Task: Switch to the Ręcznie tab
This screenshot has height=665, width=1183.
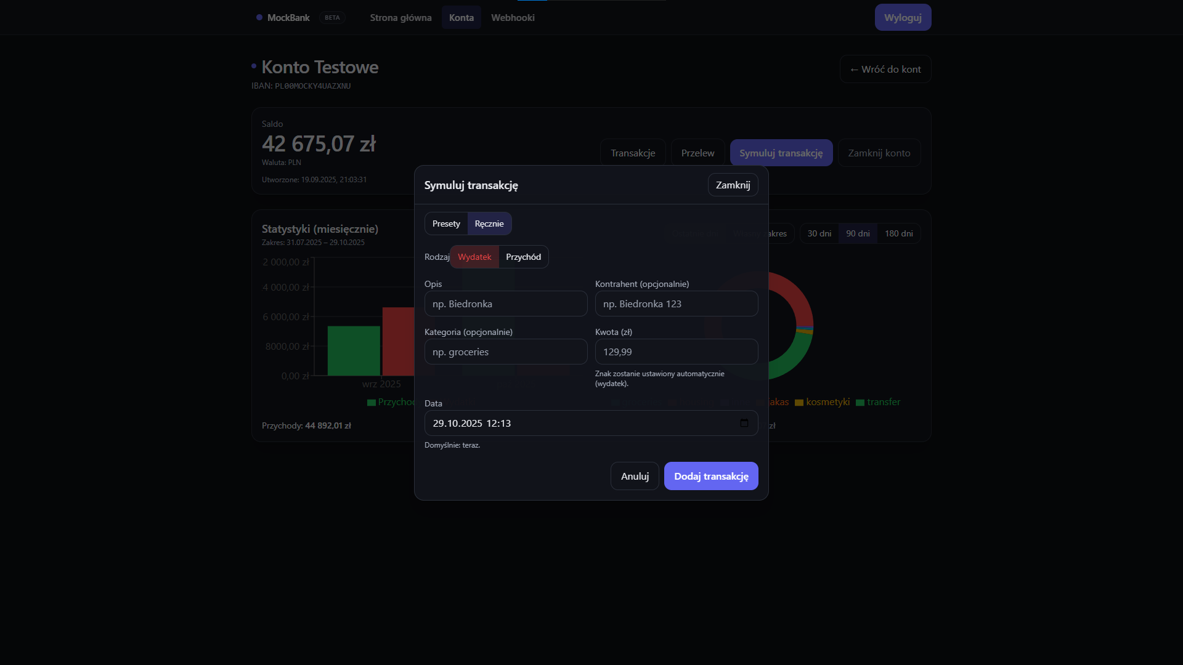Action: [489, 224]
